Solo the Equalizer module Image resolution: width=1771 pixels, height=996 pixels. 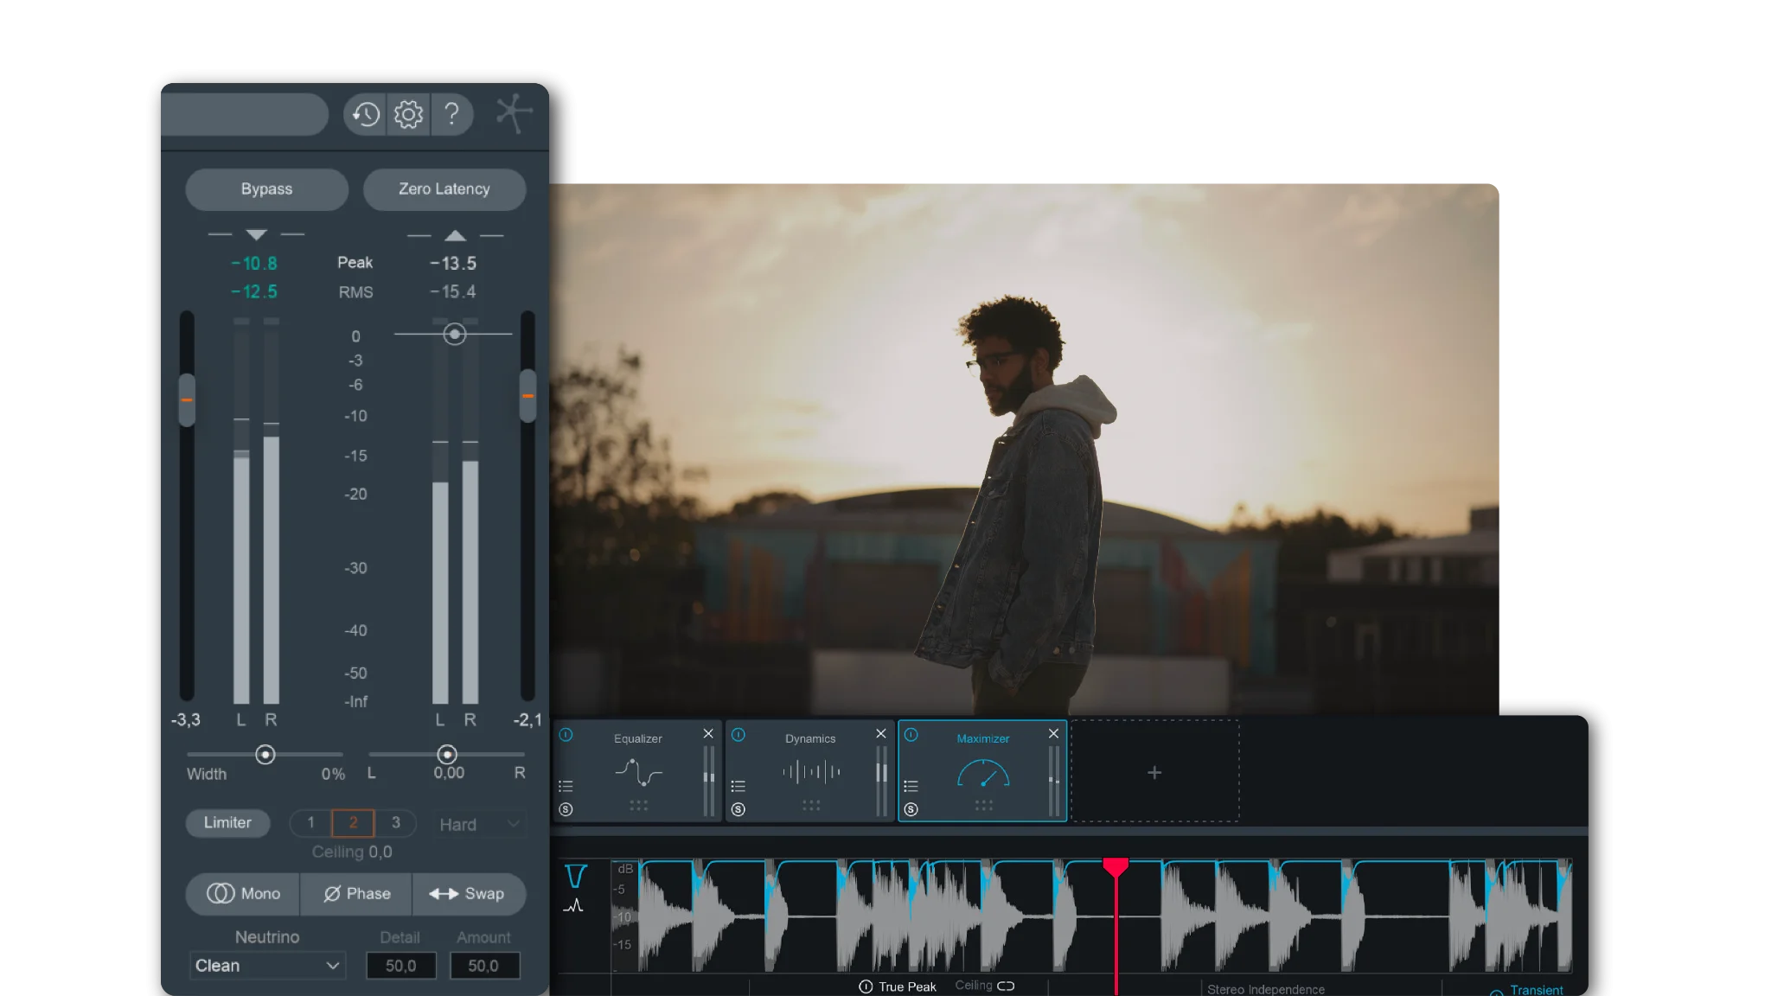566,809
